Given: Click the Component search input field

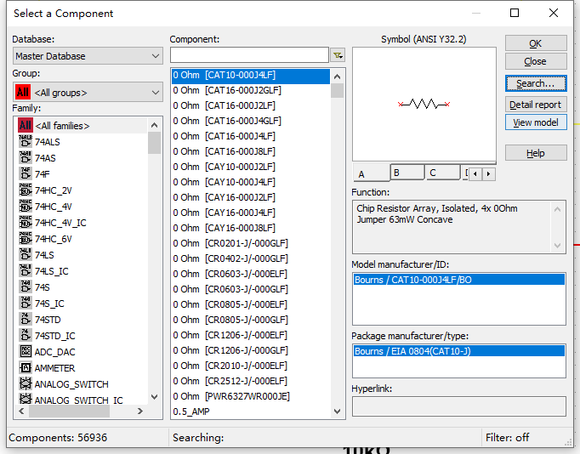Looking at the screenshot, I should coord(249,55).
